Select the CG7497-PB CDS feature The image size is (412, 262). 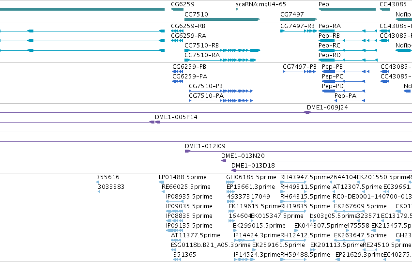click(299, 72)
